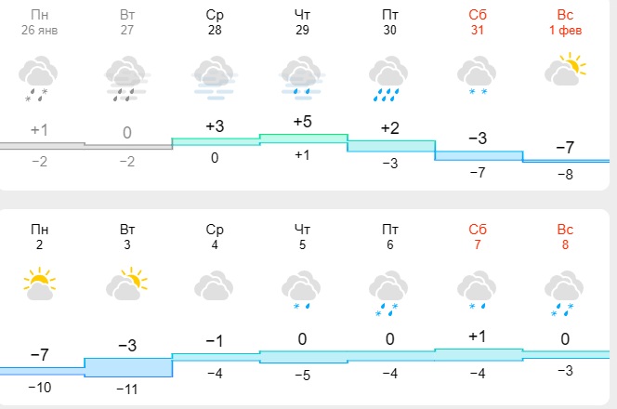
Task: Click the −3 temperature bar for Tuesday 3
Action: [x=127, y=367]
